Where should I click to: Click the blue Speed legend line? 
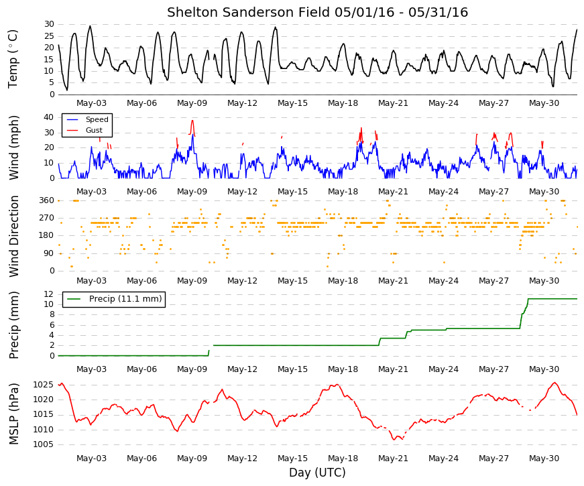click(72, 119)
